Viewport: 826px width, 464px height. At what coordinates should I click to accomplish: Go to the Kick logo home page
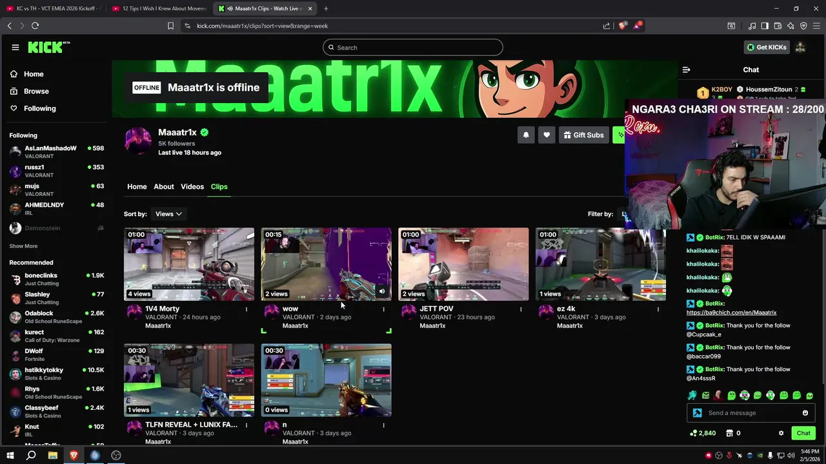pos(48,47)
